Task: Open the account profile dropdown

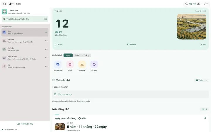Action: point(11,4)
